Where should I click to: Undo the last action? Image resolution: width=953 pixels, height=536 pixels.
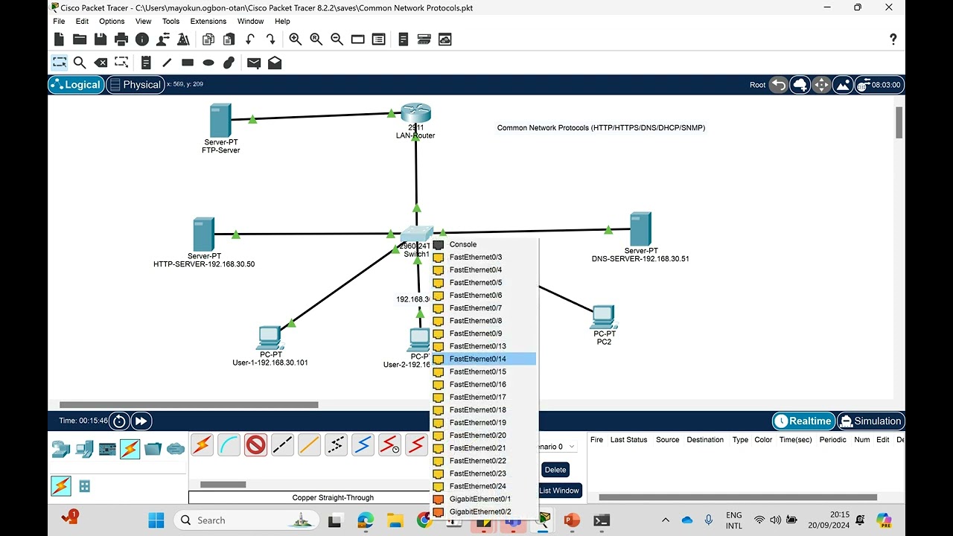[x=250, y=39]
